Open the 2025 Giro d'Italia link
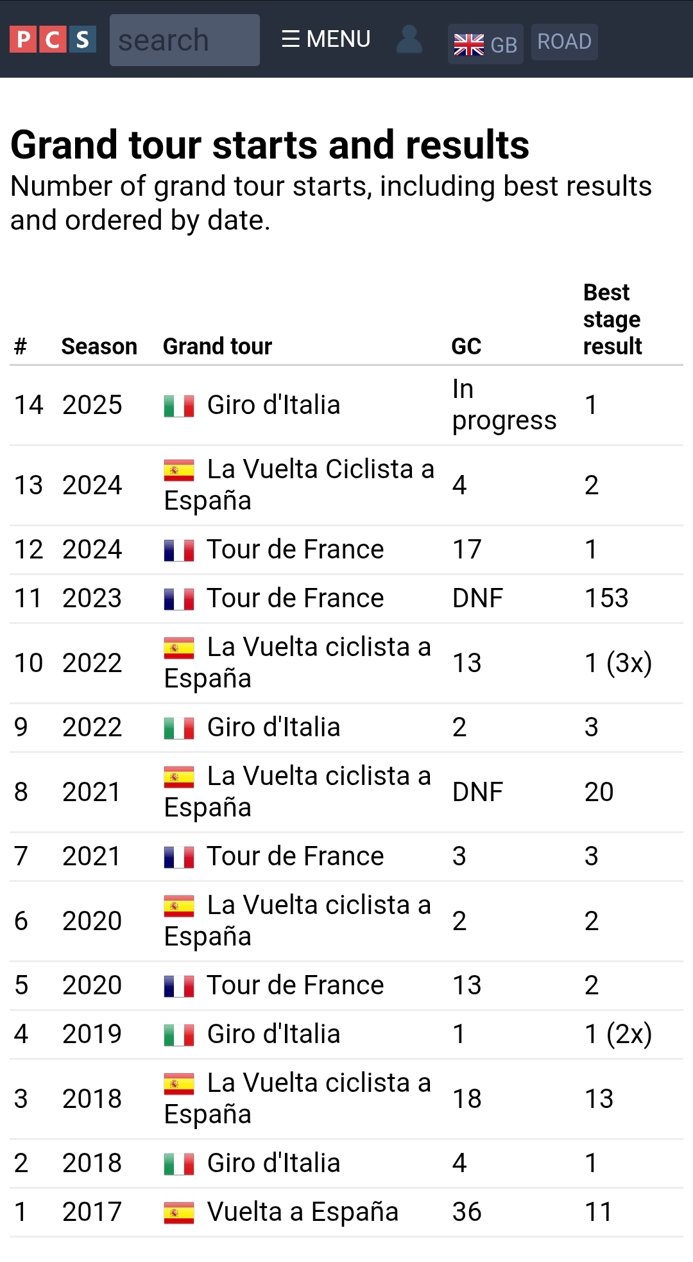This screenshot has height=1262, width=693. [x=274, y=405]
